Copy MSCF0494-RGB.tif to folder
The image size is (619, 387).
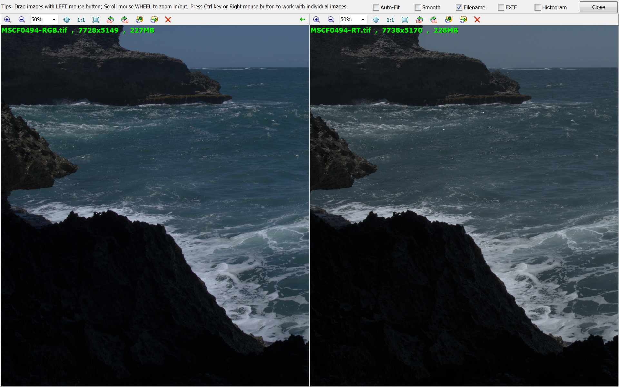point(139,20)
